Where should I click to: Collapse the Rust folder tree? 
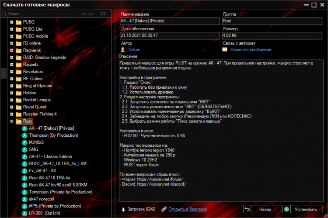[x=11, y=121]
